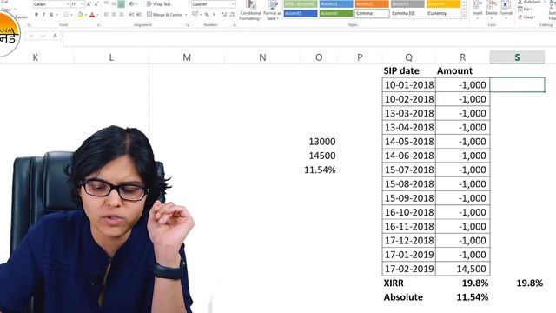Click Merge & Center button
The image size is (556, 313).
[x=164, y=15]
